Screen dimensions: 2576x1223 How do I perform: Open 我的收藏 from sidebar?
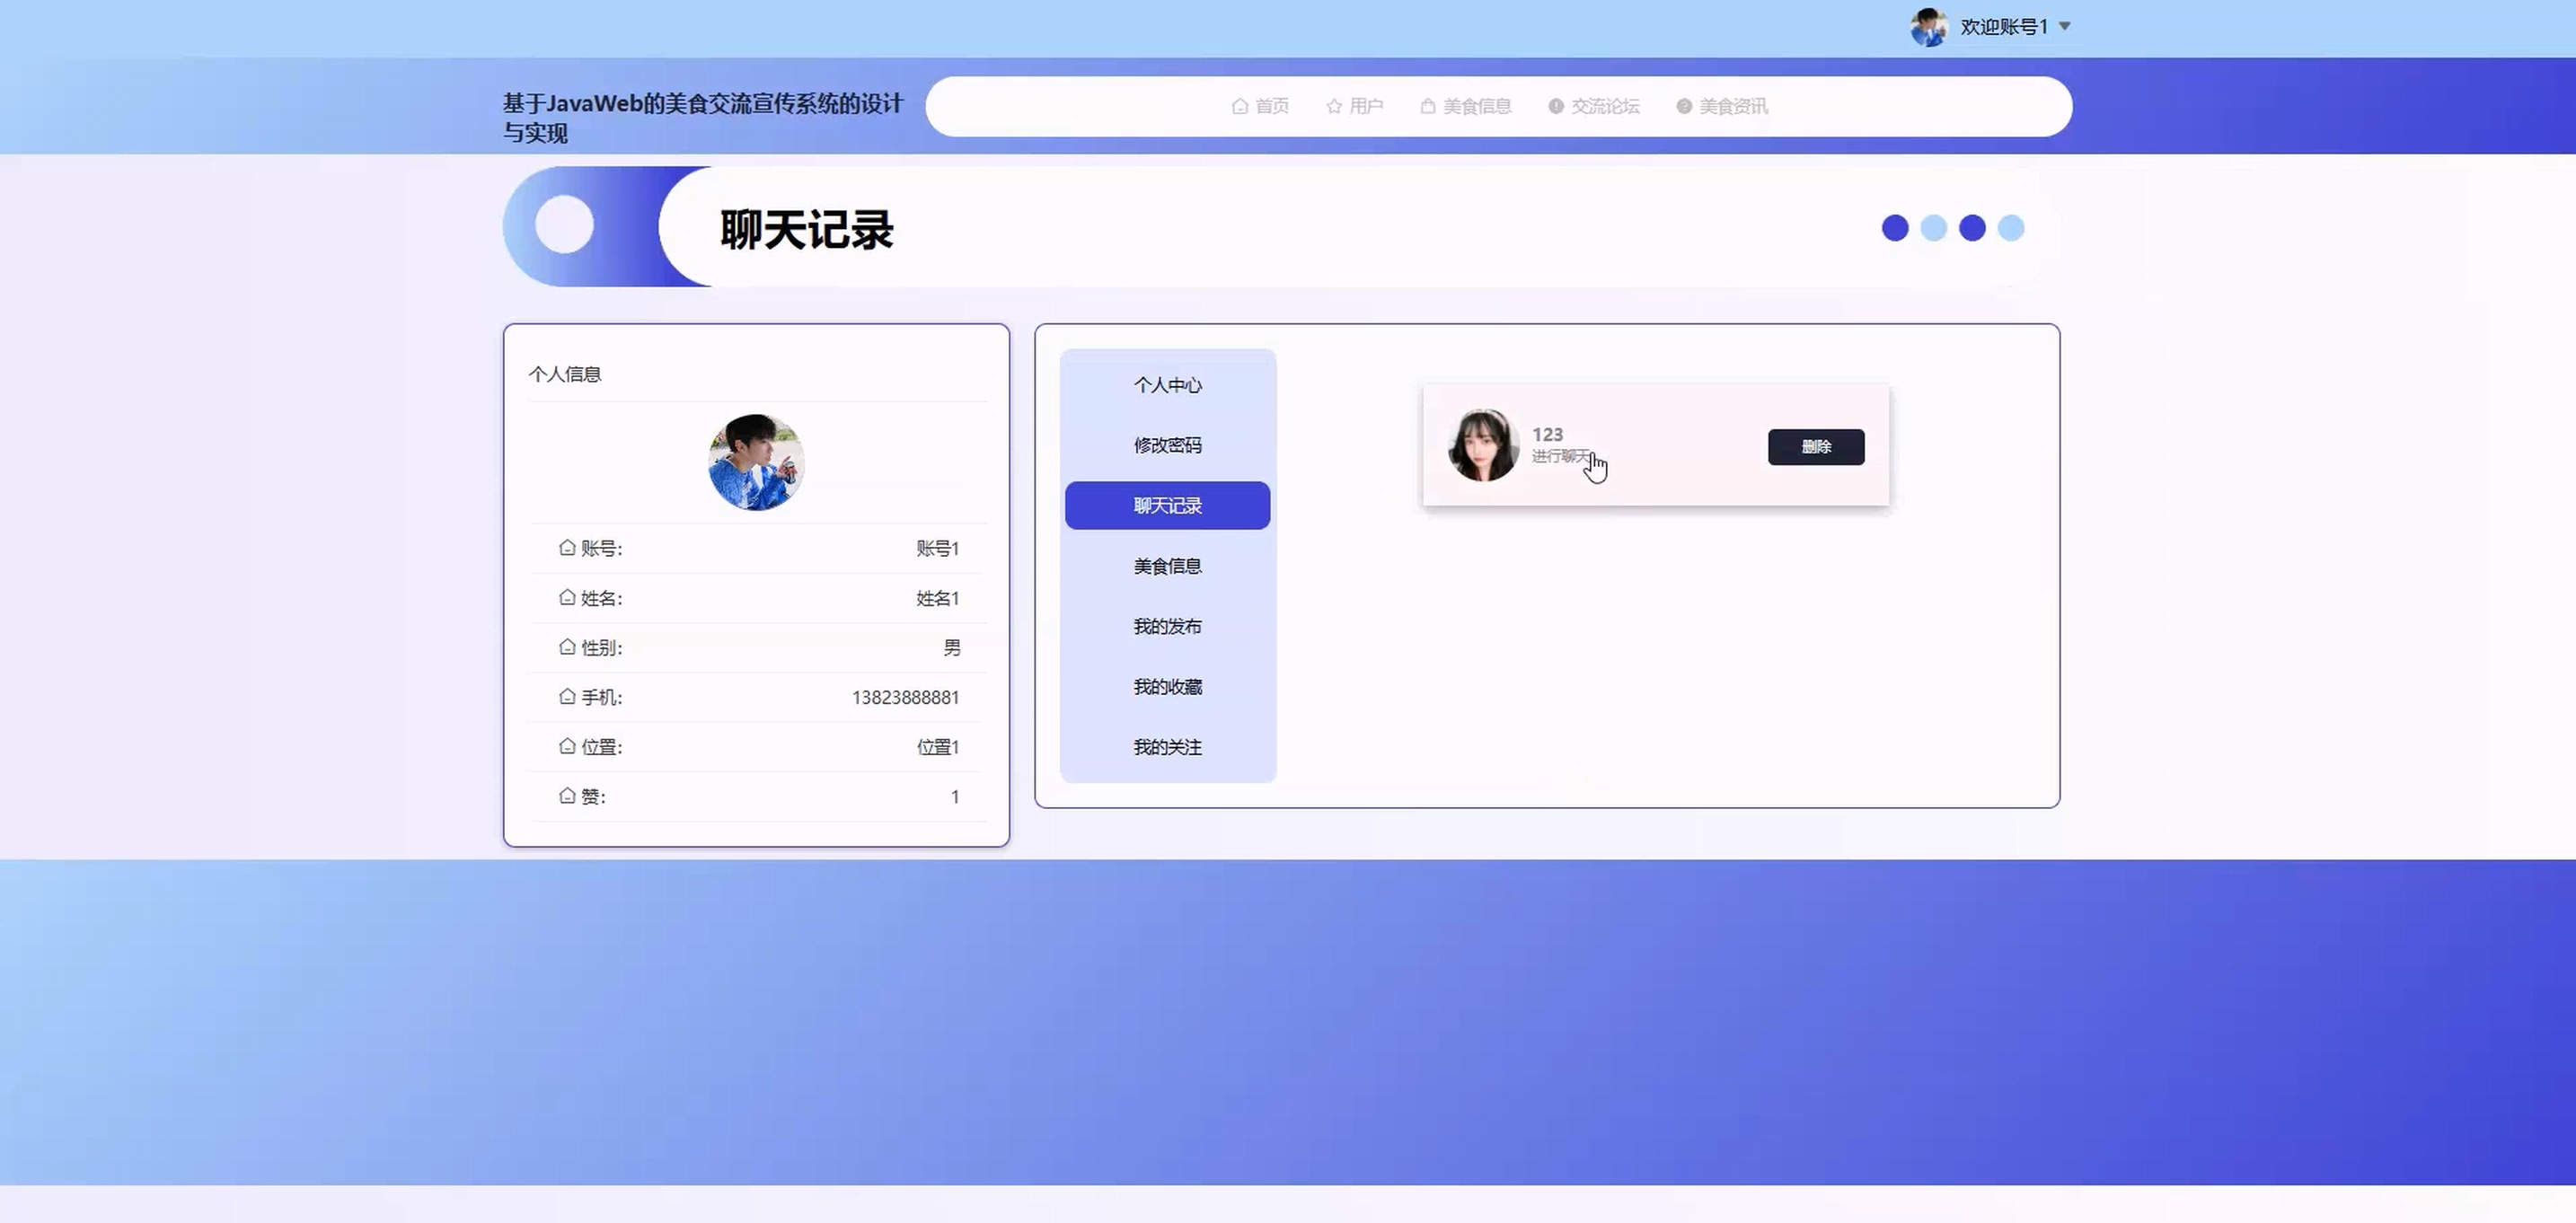[1167, 687]
